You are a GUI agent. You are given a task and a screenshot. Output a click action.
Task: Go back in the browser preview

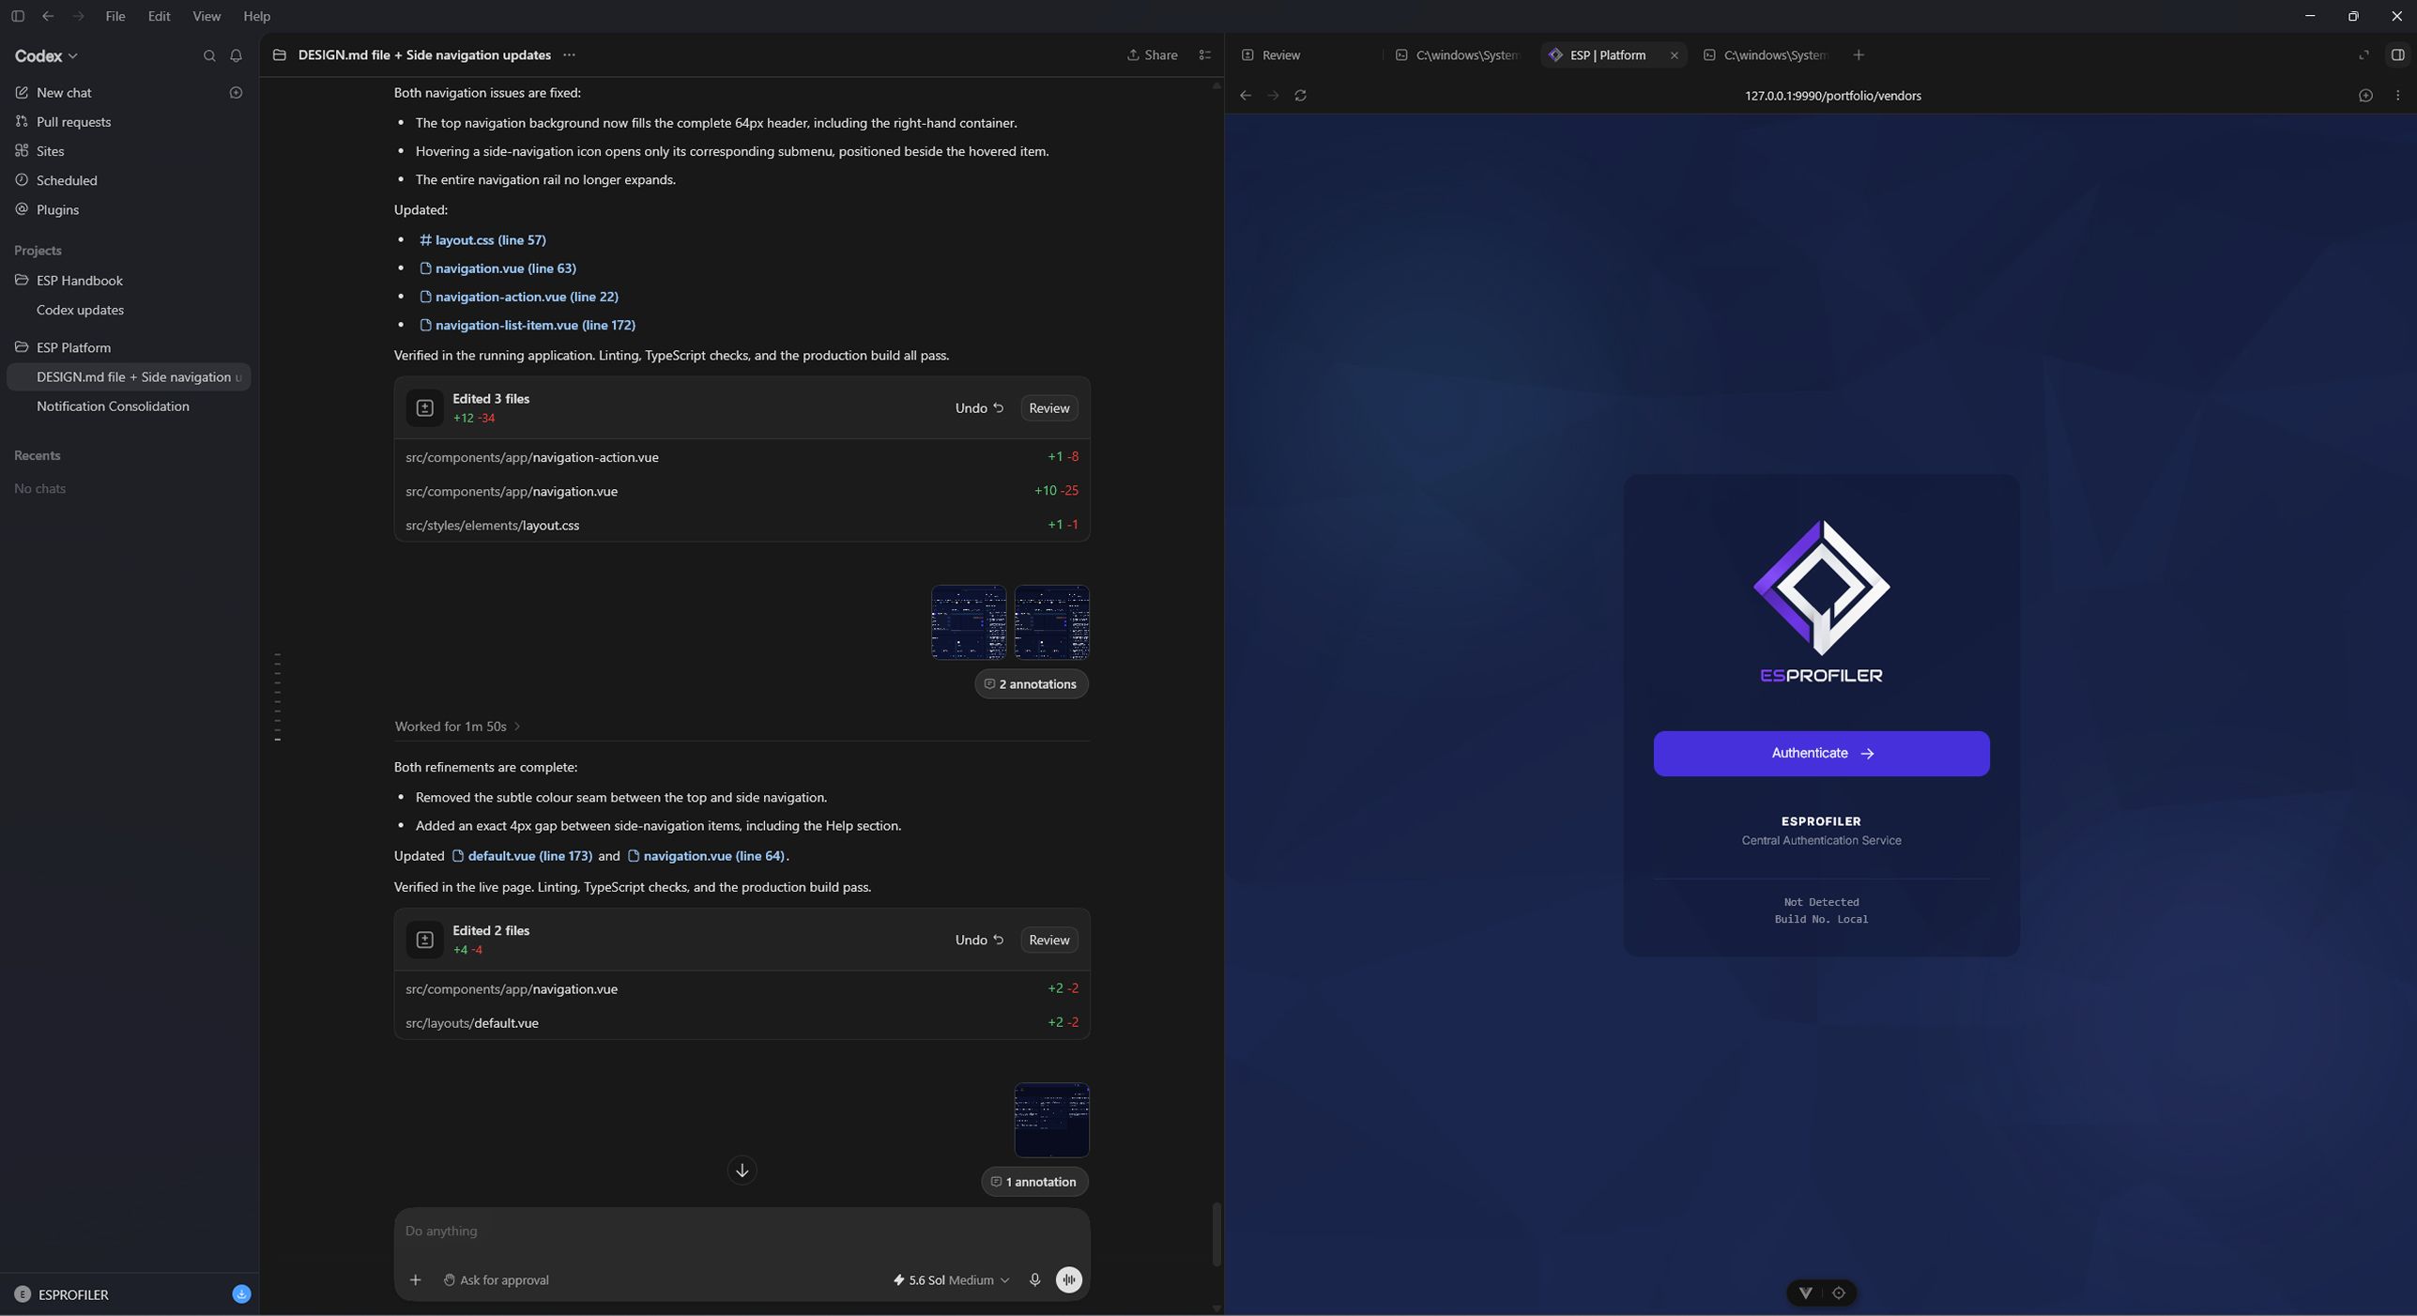point(1246,96)
